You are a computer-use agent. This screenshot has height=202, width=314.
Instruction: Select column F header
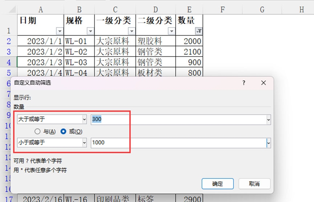(x=223, y=9)
